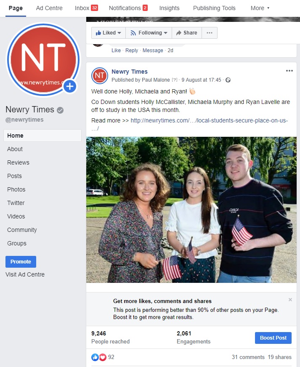This screenshot has height=367, width=300.
Task: Open the Publishing Tools tab
Action: point(214,8)
